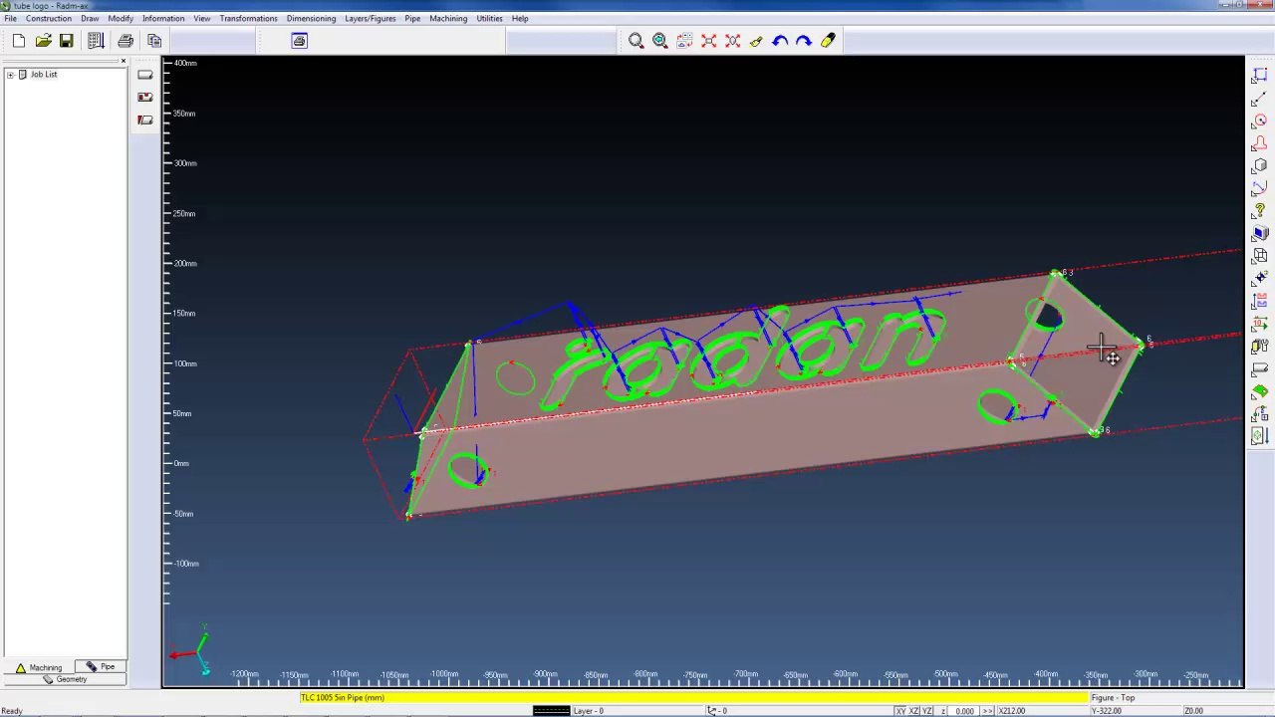Click the Zoom extents red arrows icon
Screen dimensions: 1275x717
tap(708, 41)
